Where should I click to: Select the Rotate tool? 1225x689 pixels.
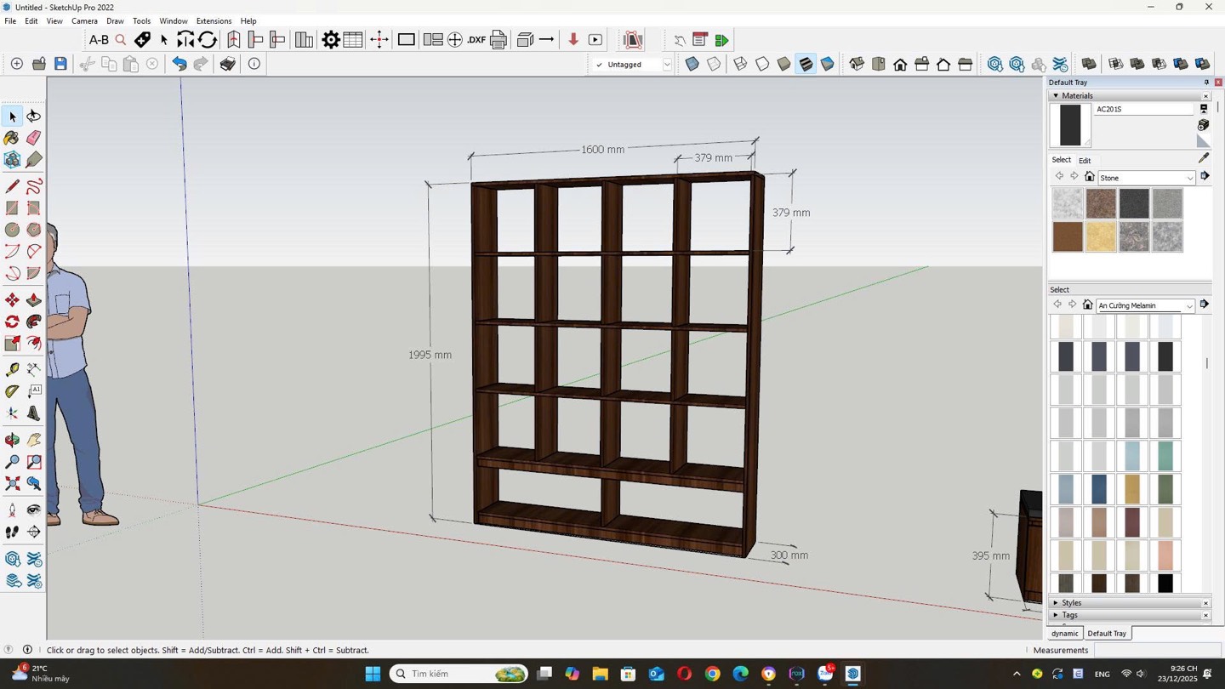coord(12,322)
